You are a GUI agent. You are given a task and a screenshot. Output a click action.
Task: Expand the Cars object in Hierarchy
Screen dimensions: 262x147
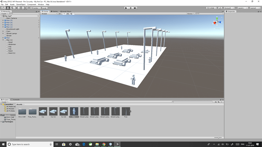coord(3,31)
